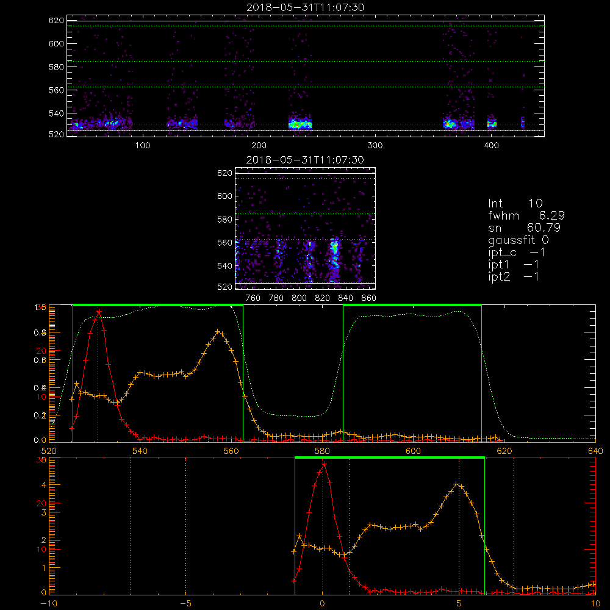610x610 pixels.
Task: Click x-axis label 400 under the top spectrogram
Action: click(491, 146)
